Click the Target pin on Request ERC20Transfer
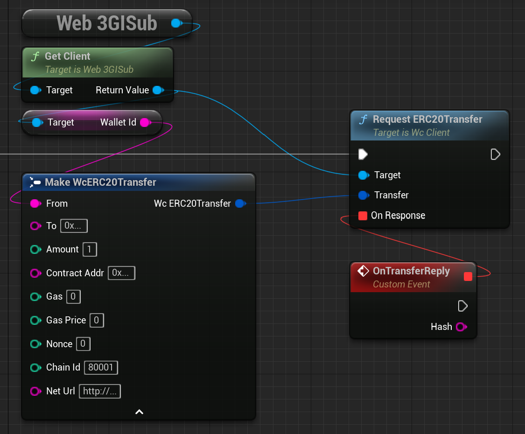 364,175
